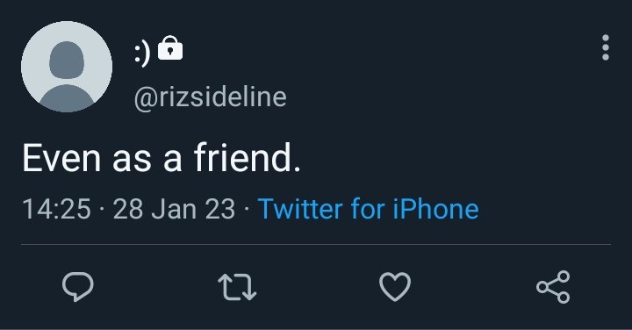
Task: Open the three-dot more options menu
Action: [x=606, y=47]
